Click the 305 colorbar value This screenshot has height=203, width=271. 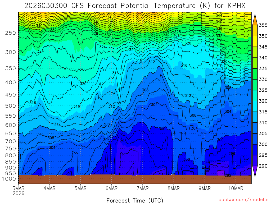(x=263, y=133)
